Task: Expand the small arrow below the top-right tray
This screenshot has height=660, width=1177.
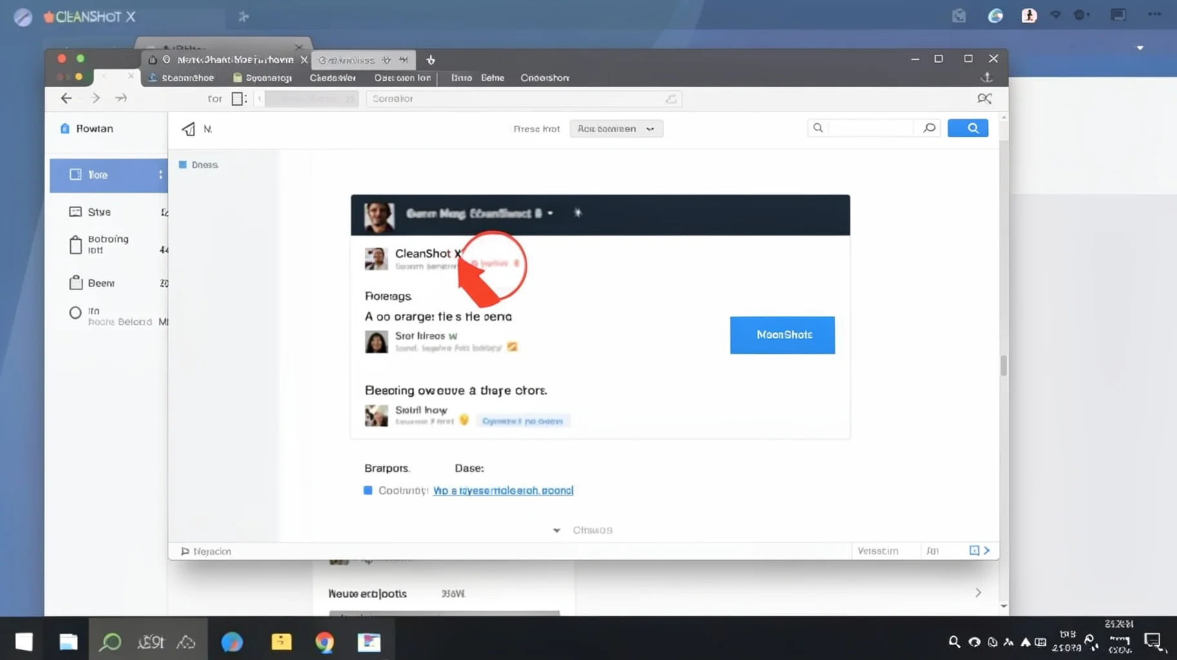Action: pos(1140,48)
